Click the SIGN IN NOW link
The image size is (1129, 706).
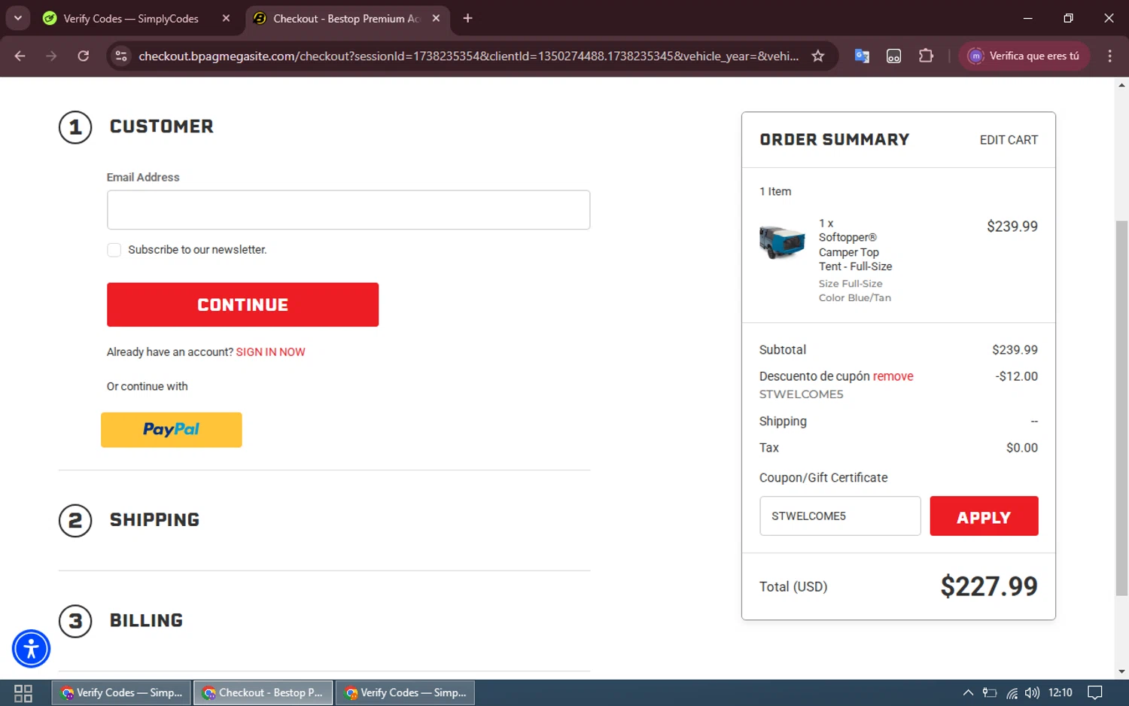coord(270,352)
